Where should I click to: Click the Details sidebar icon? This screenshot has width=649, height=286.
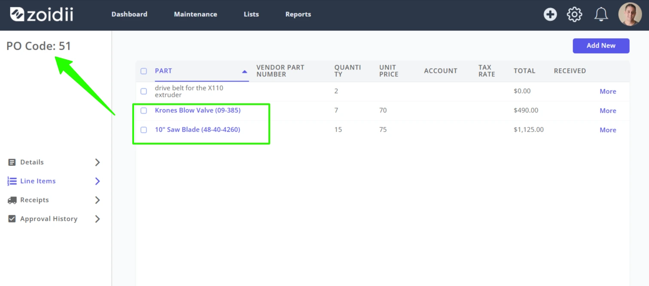(x=12, y=162)
